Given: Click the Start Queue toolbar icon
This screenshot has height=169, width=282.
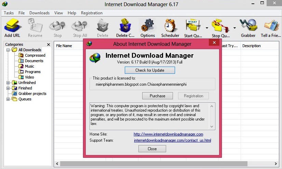Looking at the screenshot, I should click(x=193, y=25).
